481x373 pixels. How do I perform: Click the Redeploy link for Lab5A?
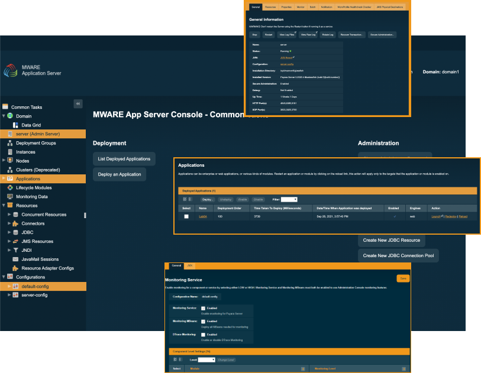point(451,216)
